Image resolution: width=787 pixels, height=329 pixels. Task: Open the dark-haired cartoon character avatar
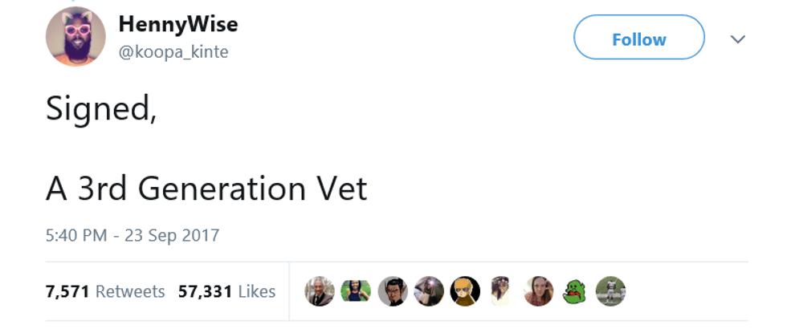click(393, 291)
